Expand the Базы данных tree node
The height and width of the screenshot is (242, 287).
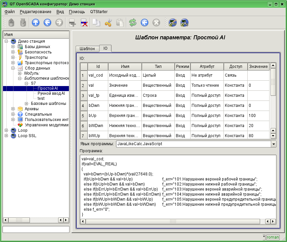coord(13,47)
